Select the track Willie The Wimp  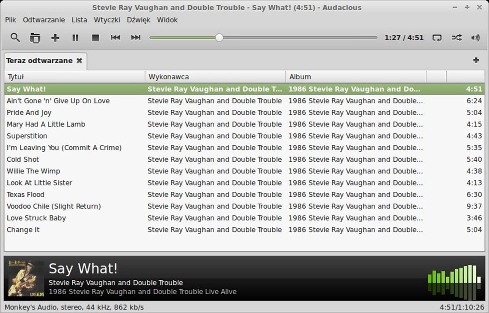[244, 171]
